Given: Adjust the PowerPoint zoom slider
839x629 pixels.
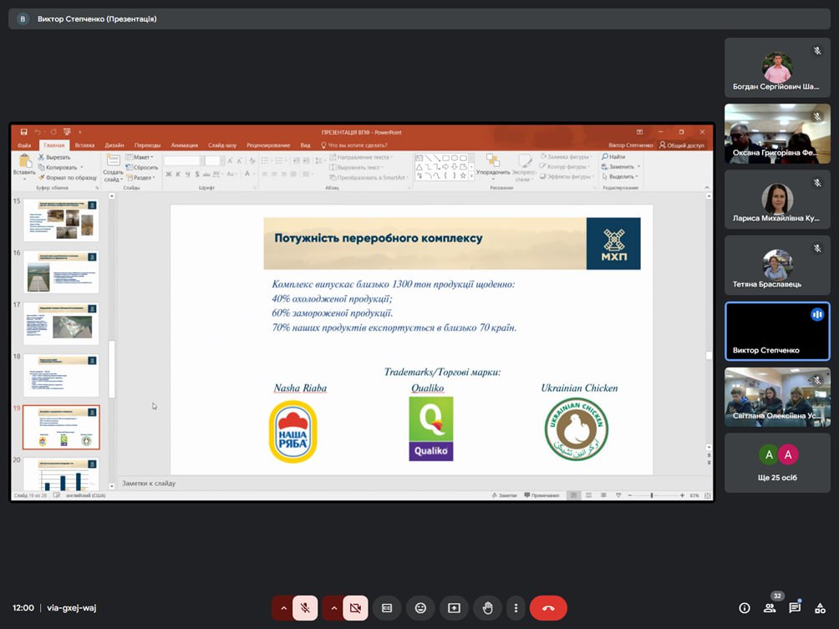Looking at the screenshot, I should [x=652, y=495].
